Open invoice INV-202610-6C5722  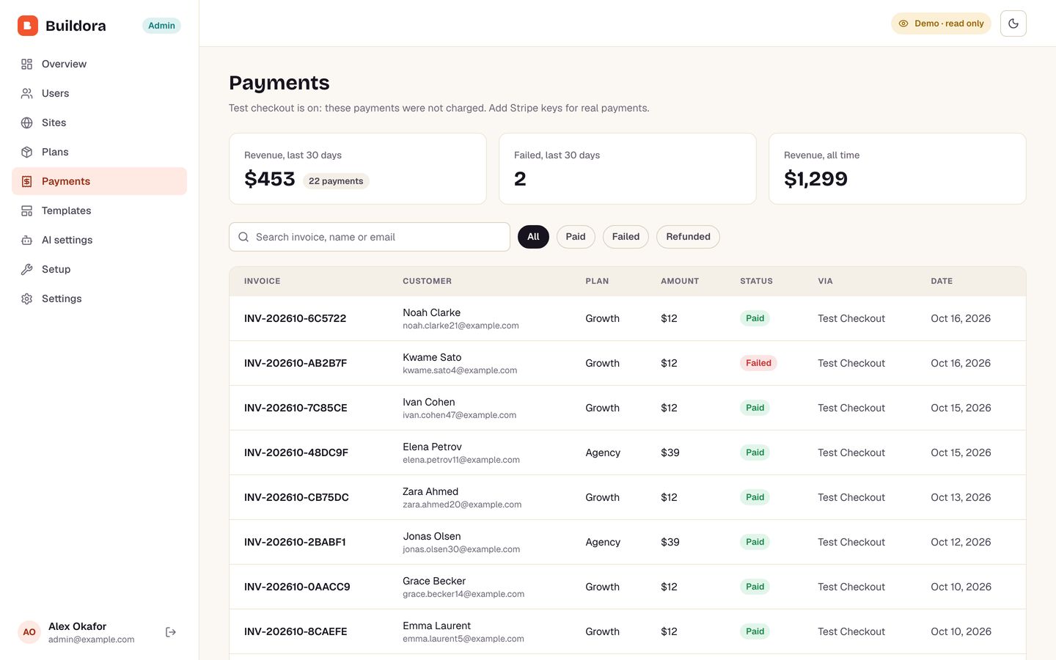point(295,318)
